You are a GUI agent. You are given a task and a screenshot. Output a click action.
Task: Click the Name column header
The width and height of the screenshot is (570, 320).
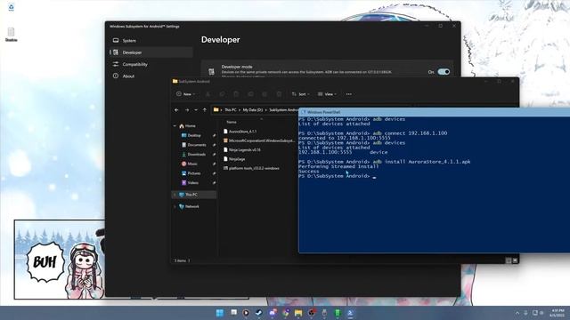(232, 123)
